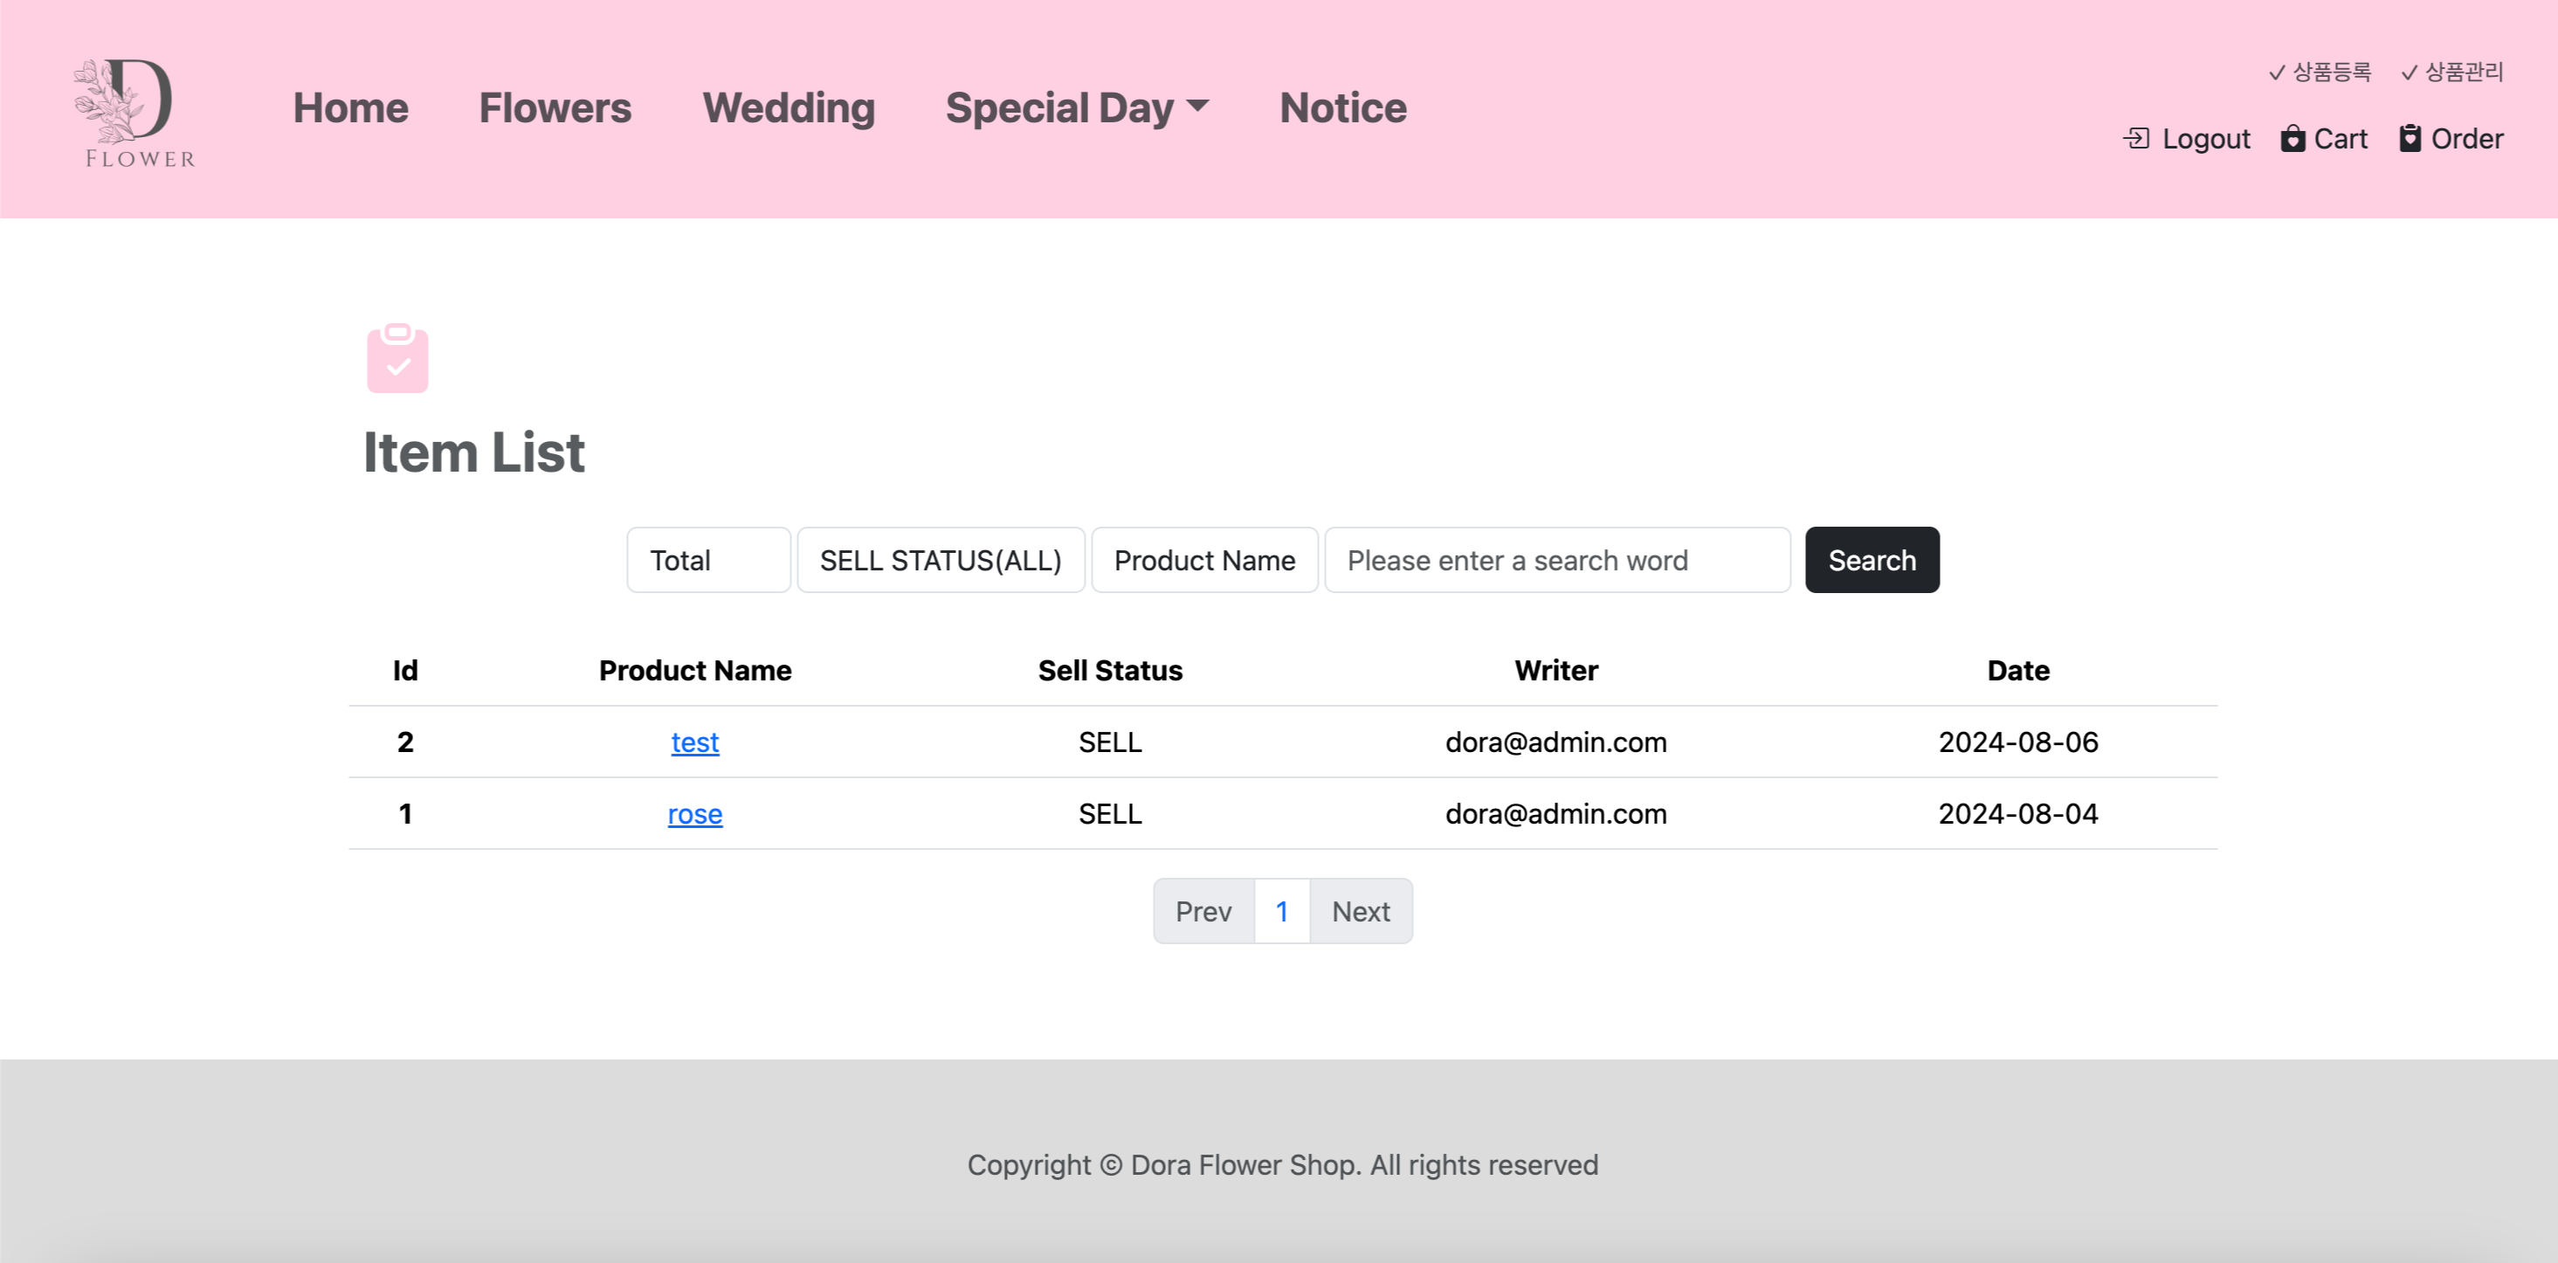Open the rose product link
The height and width of the screenshot is (1263, 2558).
[694, 814]
